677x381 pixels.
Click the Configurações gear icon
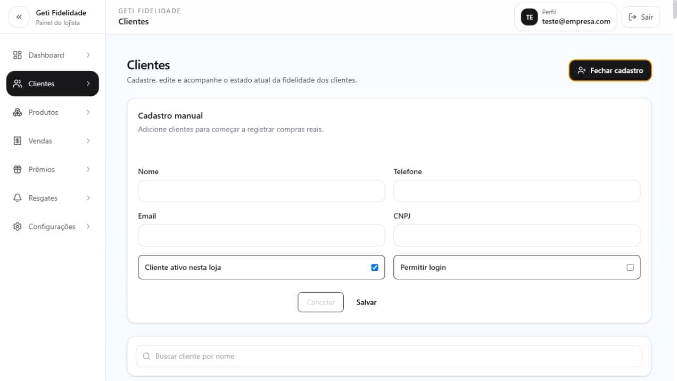(x=18, y=227)
